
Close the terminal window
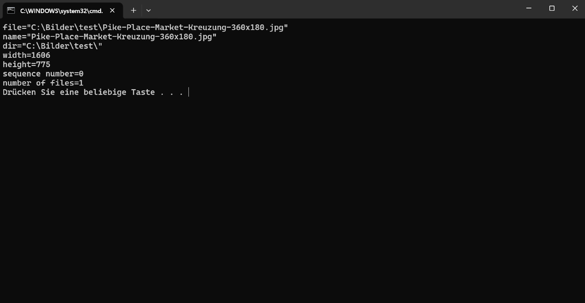pyautogui.click(x=575, y=8)
